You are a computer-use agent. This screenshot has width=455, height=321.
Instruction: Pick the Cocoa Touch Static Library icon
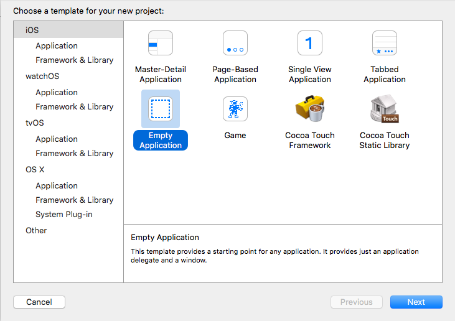coord(385,108)
